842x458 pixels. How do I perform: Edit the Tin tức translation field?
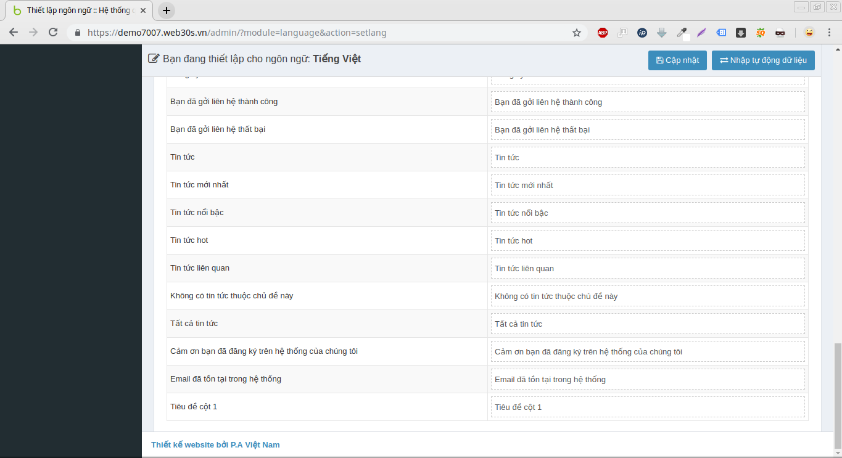pos(648,157)
